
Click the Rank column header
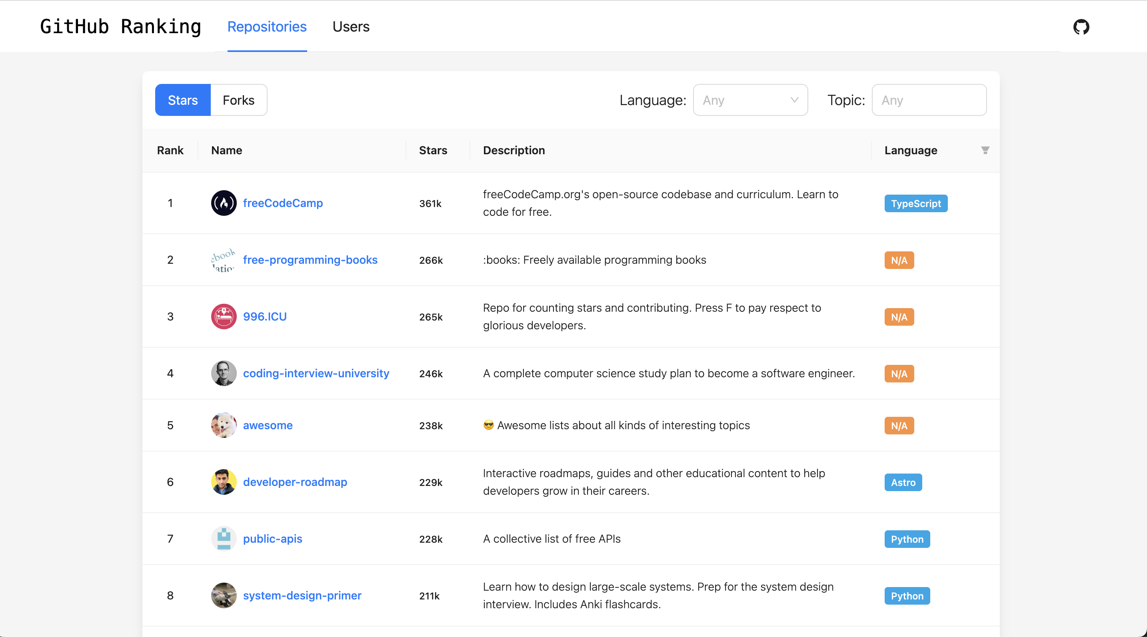[170, 150]
